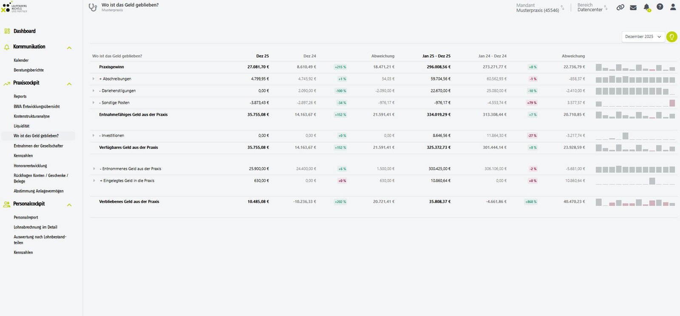Click the help question mark icon
Image resolution: width=680 pixels, height=316 pixels.
tap(660, 7)
